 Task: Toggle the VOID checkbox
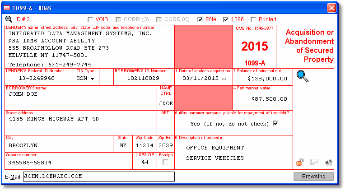pyautogui.click(x=91, y=20)
